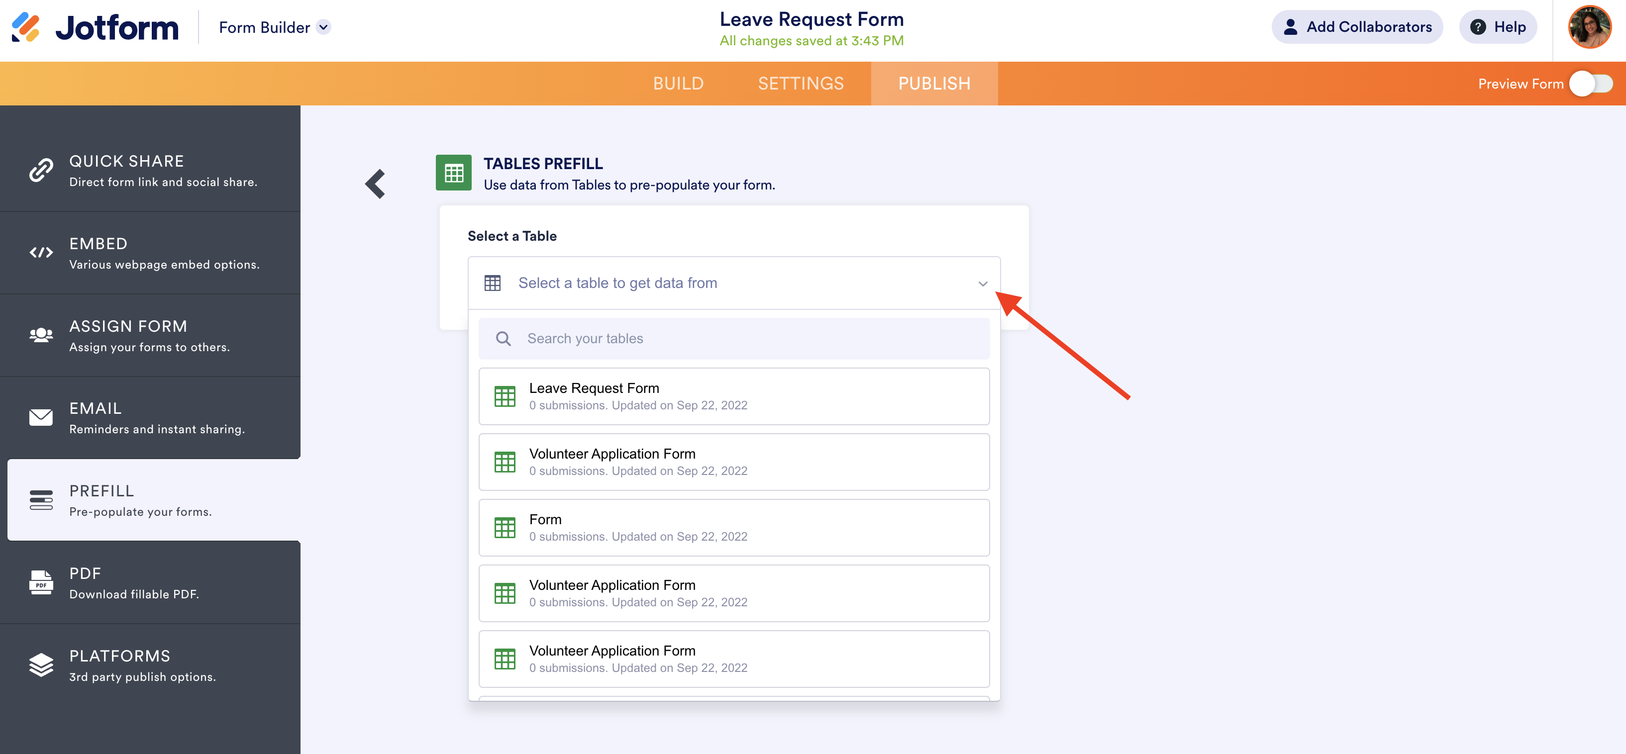Click the Add Collaborators button
1626x754 pixels.
(x=1356, y=27)
